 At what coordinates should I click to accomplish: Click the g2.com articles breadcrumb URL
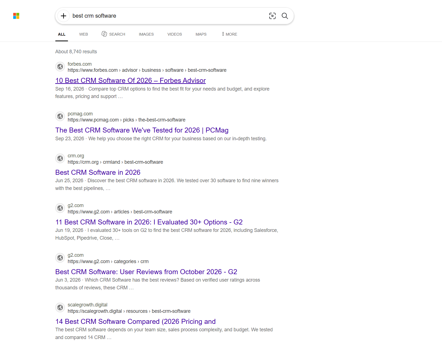[120, 212]
